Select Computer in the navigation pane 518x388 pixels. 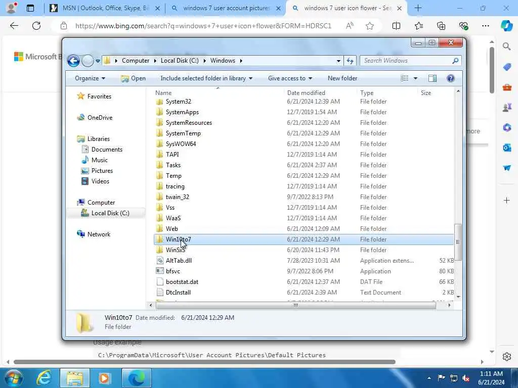[96, 203]
